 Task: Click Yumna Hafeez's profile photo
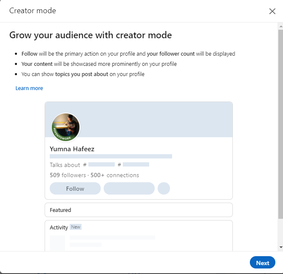pyautogui.click(x=66, y=127)
